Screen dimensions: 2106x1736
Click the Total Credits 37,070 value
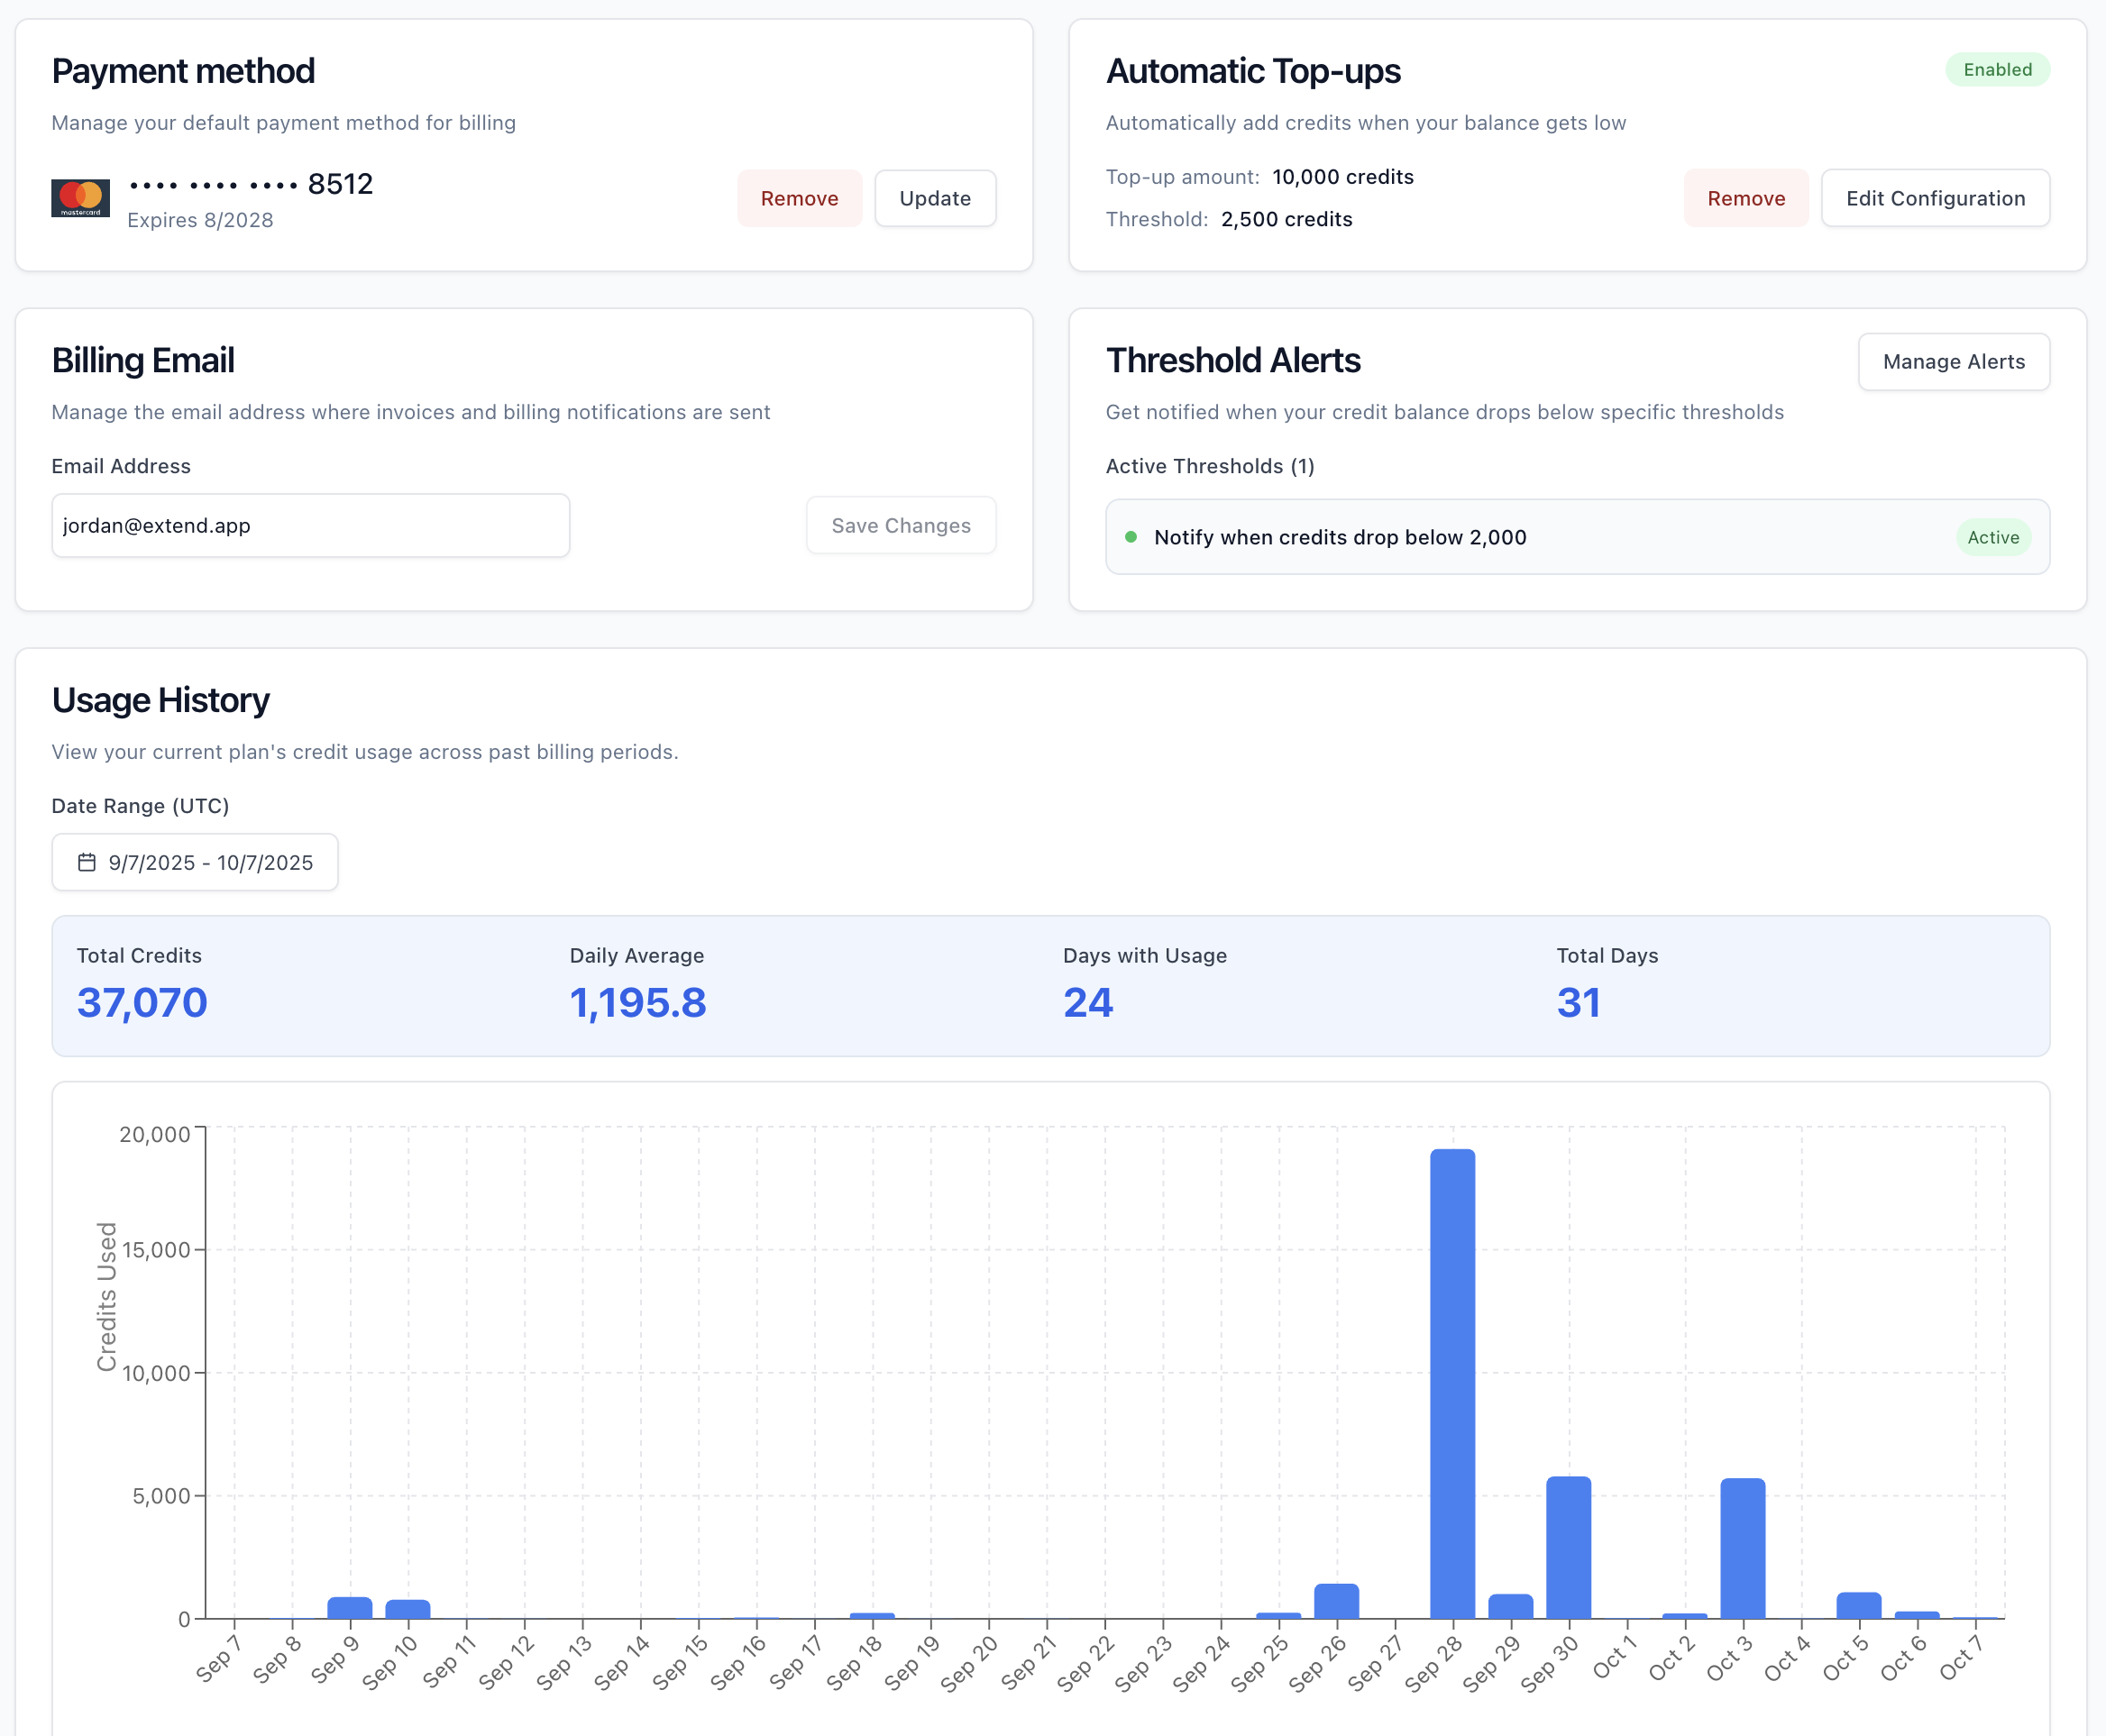pos(142,1003)
